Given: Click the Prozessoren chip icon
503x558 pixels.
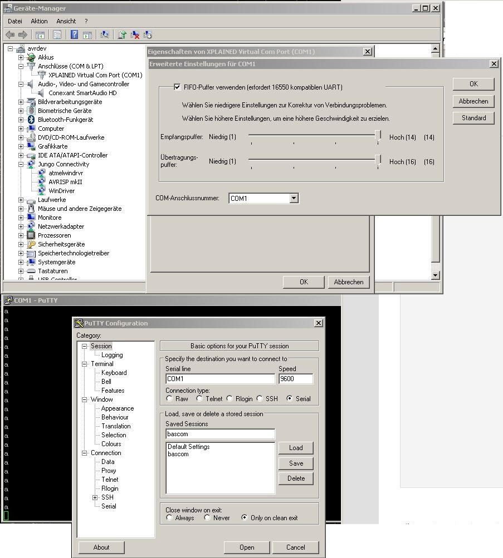Looking at the screenshot, I should 31,235.
